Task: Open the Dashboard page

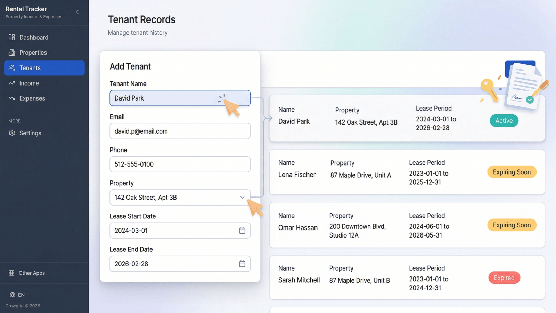Action: [44, 37]
